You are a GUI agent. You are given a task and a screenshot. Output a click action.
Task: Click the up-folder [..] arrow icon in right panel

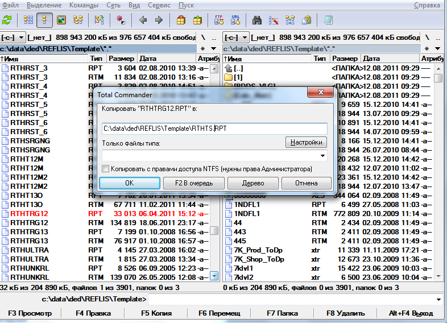point(229,68)
